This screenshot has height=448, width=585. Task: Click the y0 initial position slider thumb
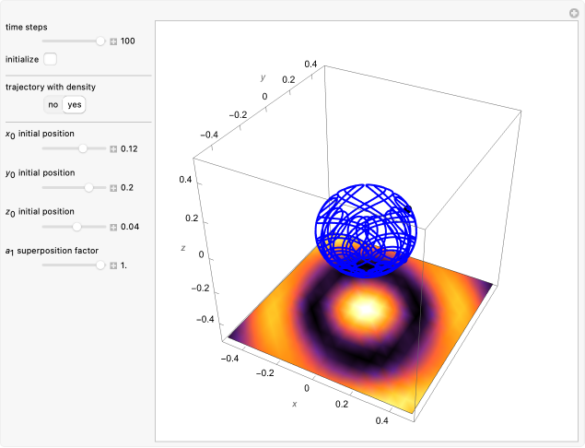coord(89,187)
